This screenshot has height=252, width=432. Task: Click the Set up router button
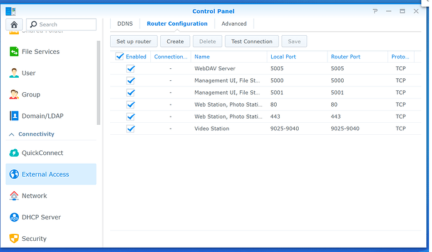pos(134,41)
